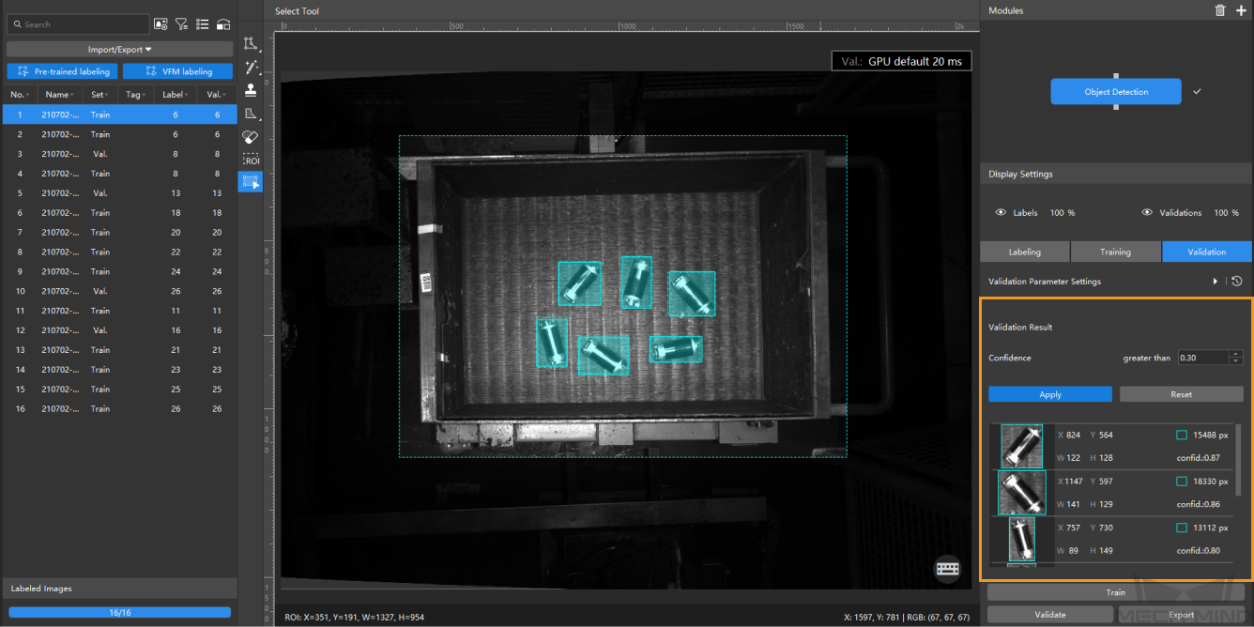Select the Object Detection module
Screen dimensions: 1254x627
pyautogui.click(x=1115, y=92)
